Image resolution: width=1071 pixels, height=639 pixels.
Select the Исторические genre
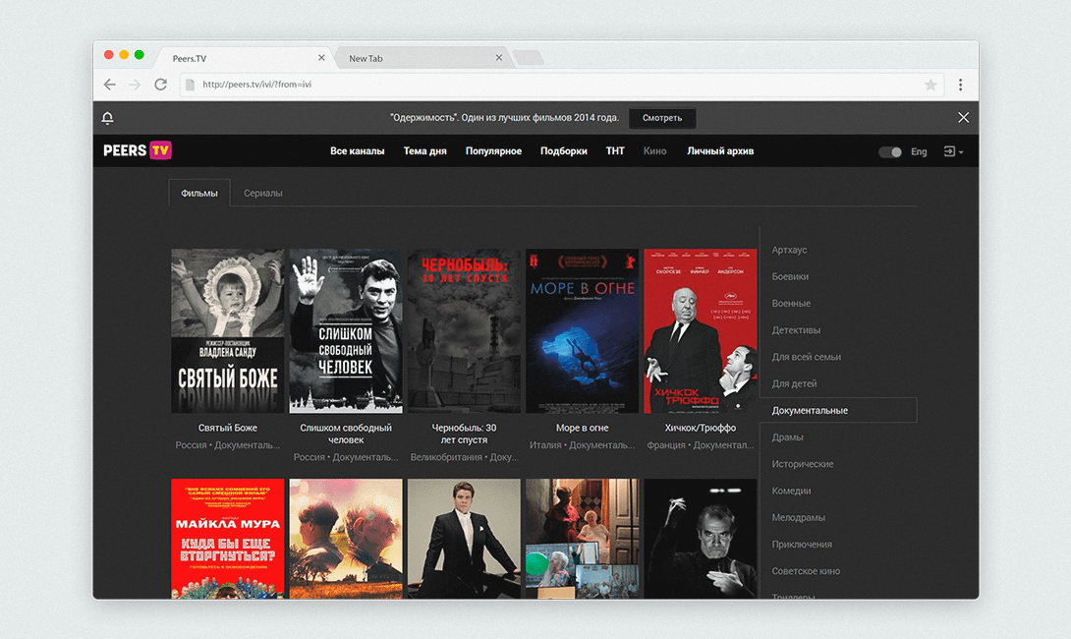click(x=802, y=463)
